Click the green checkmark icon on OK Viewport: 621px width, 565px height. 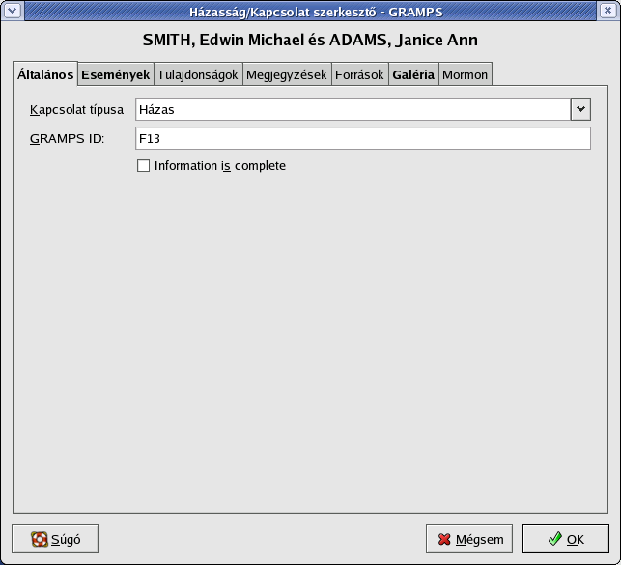(554, 540)
